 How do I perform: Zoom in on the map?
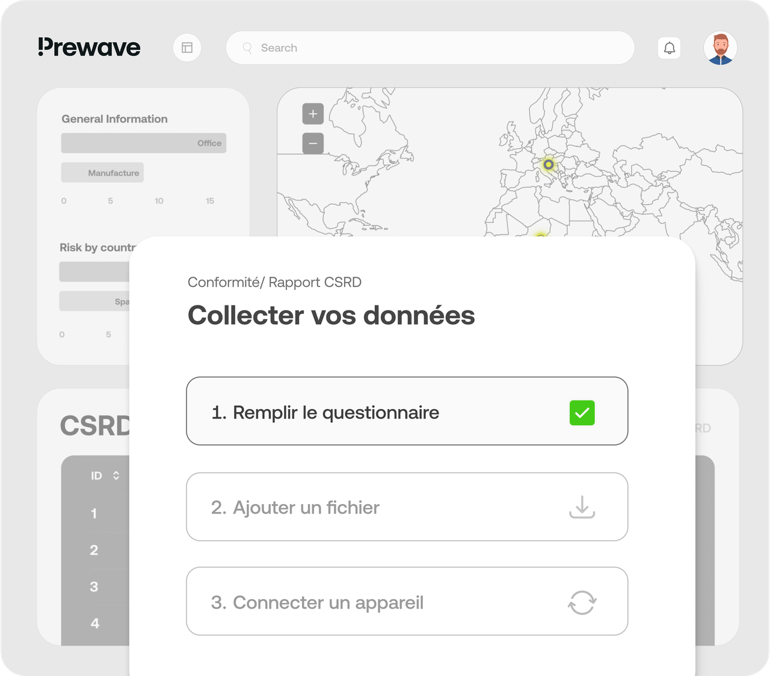click(313, 114)
